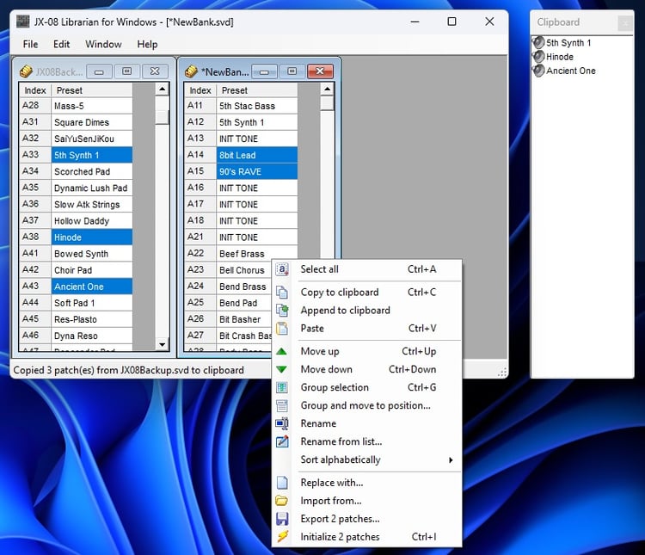The image size is (645, 555).
Task: Click the speaker icon beside 5th Synth 1 in Clipboard
Action: (538, 42)
